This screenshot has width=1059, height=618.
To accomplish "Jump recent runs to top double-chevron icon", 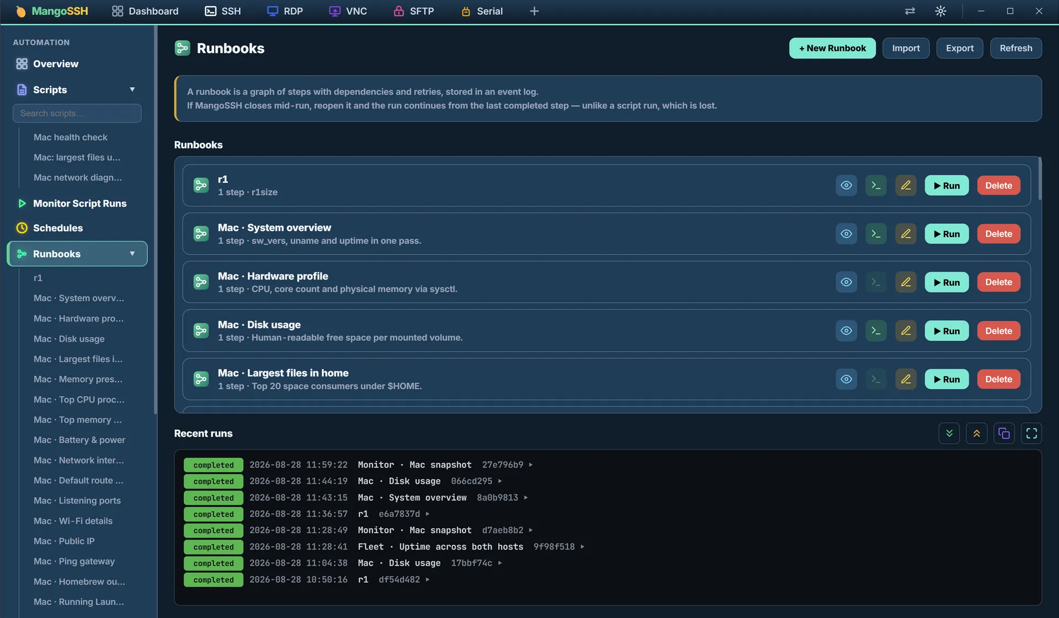I will 977,433.
